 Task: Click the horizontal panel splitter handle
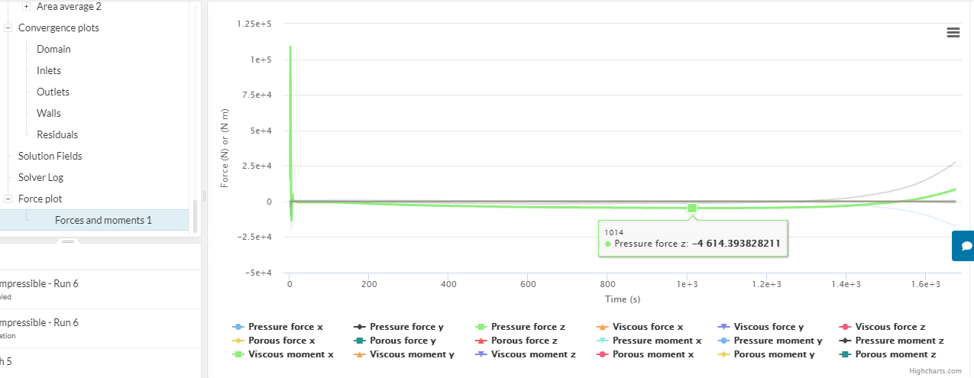67,241
